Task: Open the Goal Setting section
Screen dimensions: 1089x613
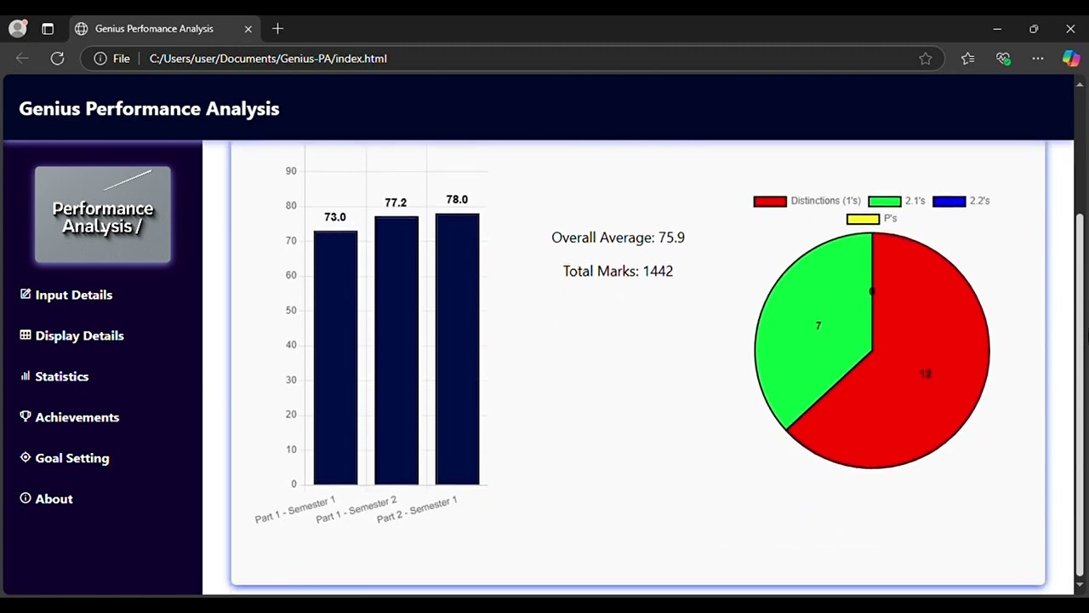Action: (x=72, y=458)
